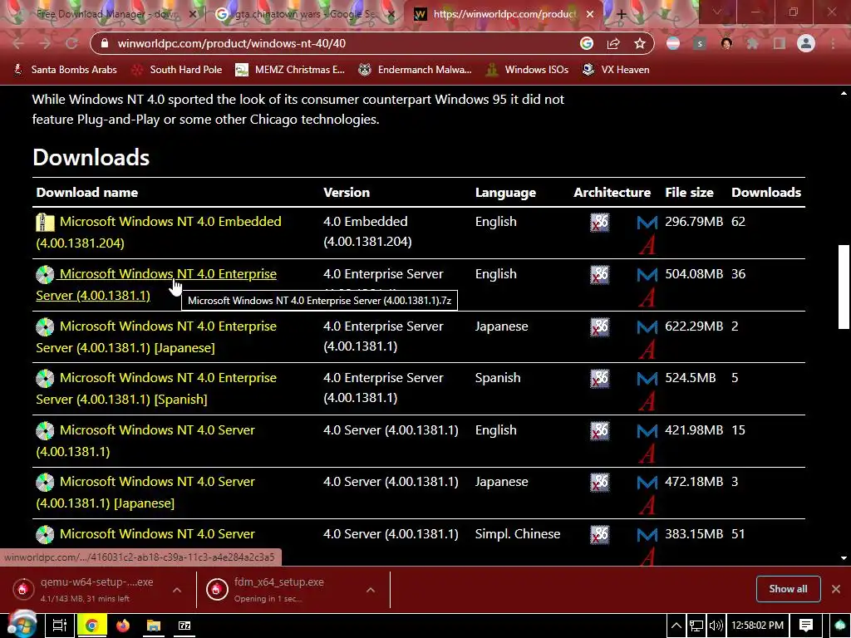Viewport: 851px width, 638px height.
Task: Open Task View on the taskbar
Action: pyautogui.click(x=59, y=626)
